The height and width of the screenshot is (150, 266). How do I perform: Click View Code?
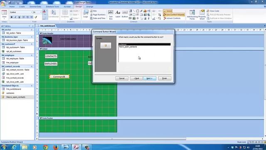213,11
